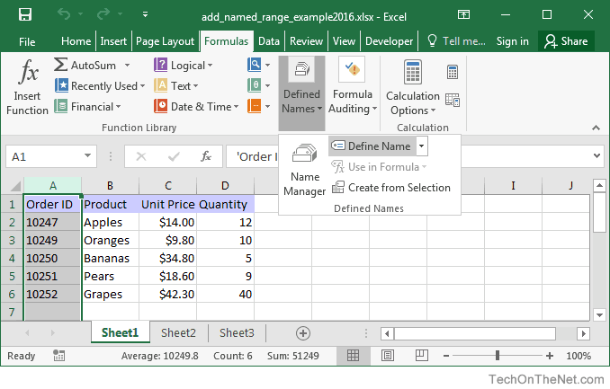
Task: Click the vertical scrollbar down arrow
Action: (x=599, y=314)
